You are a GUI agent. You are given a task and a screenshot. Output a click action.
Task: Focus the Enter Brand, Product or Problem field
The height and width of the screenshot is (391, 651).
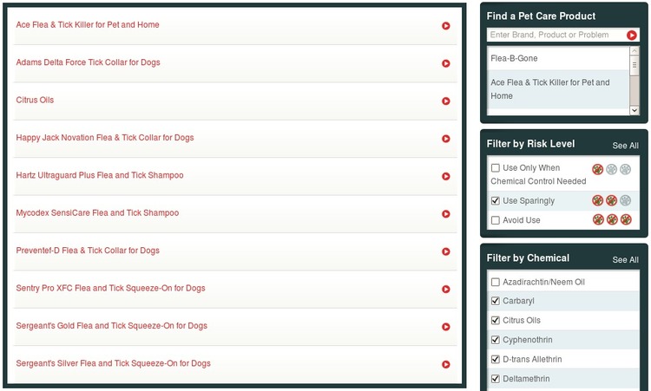pyautogui.click(x=556, y=36)
